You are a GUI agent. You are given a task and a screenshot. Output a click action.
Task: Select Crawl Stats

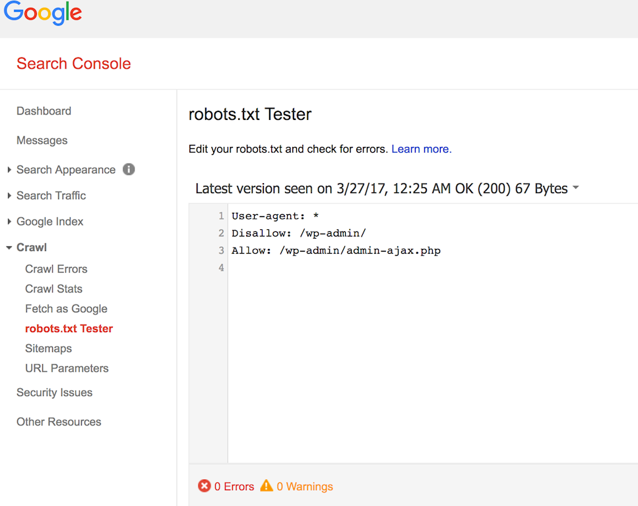tap(53, 289)
